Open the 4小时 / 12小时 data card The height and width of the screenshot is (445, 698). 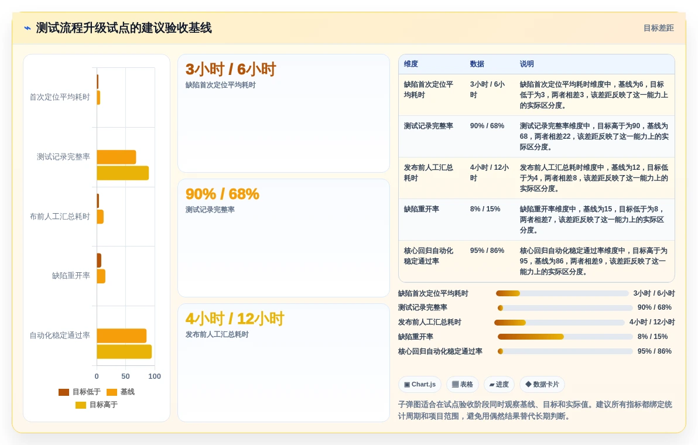pyautogui.click(x=283, y=362)
